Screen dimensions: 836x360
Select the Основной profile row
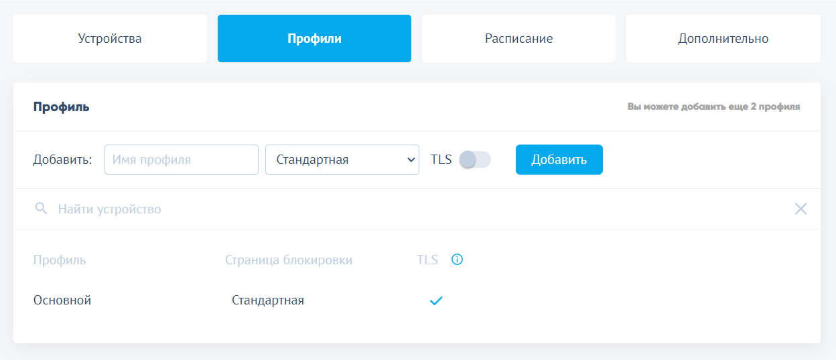click(x=62, y=300)
